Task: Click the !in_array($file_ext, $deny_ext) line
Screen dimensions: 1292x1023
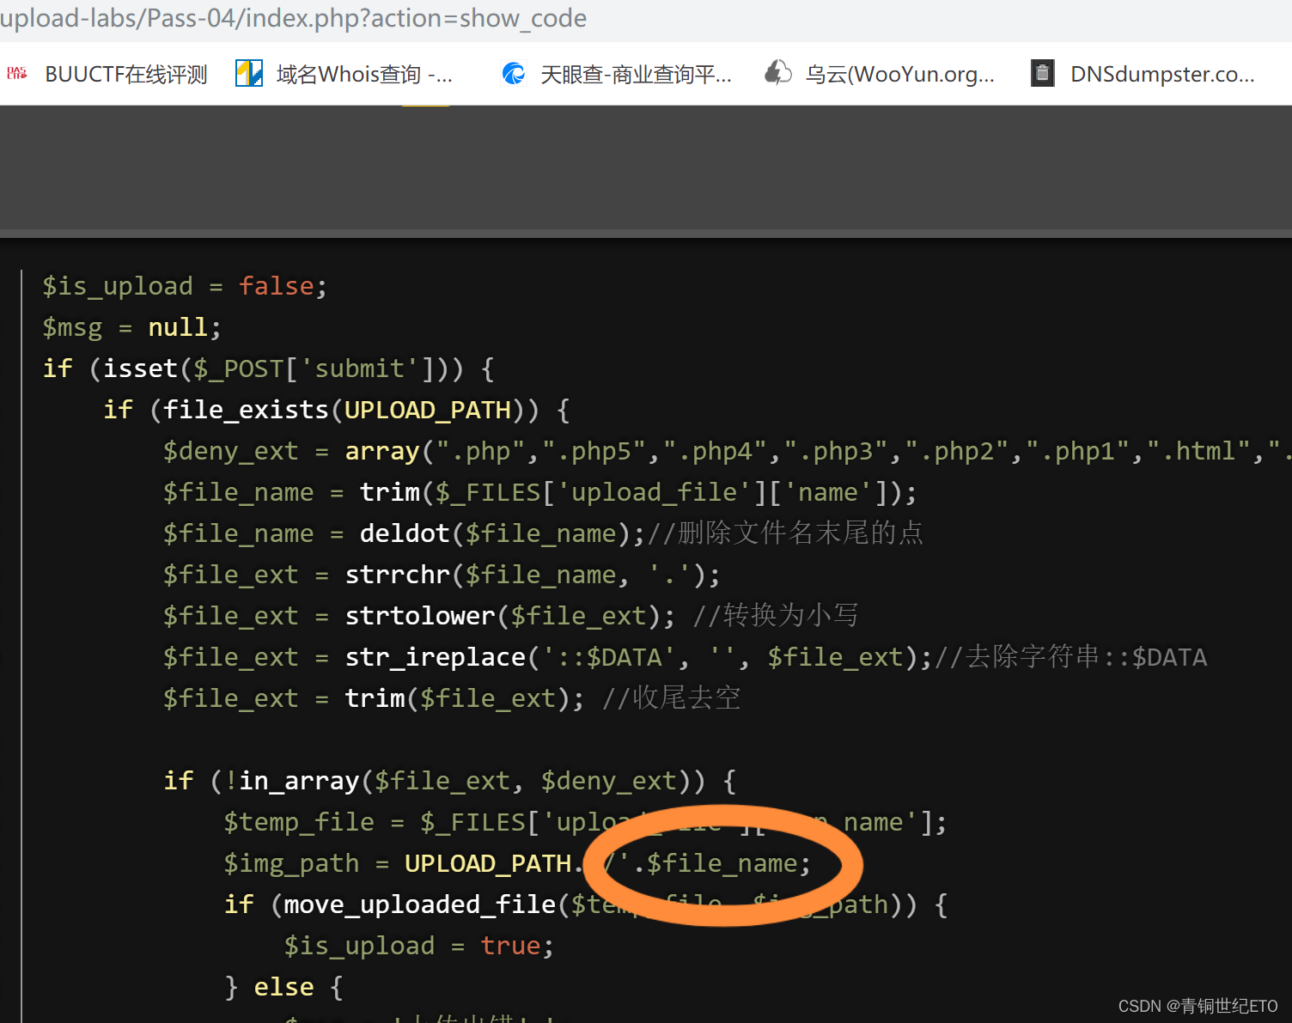Action: [x=450, y=781]
